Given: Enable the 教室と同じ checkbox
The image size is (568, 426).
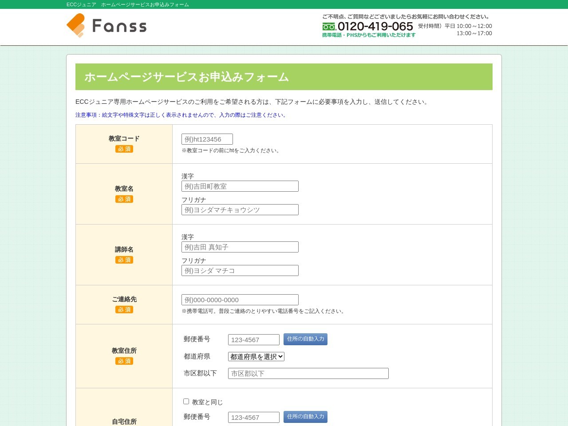Looking at the screenshot, I should pos(186,402).
